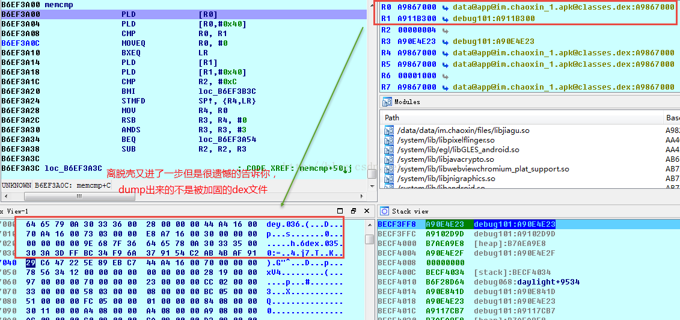
Task: Click the libGLES_android.so module icon
Action: [x=388, y=150]
